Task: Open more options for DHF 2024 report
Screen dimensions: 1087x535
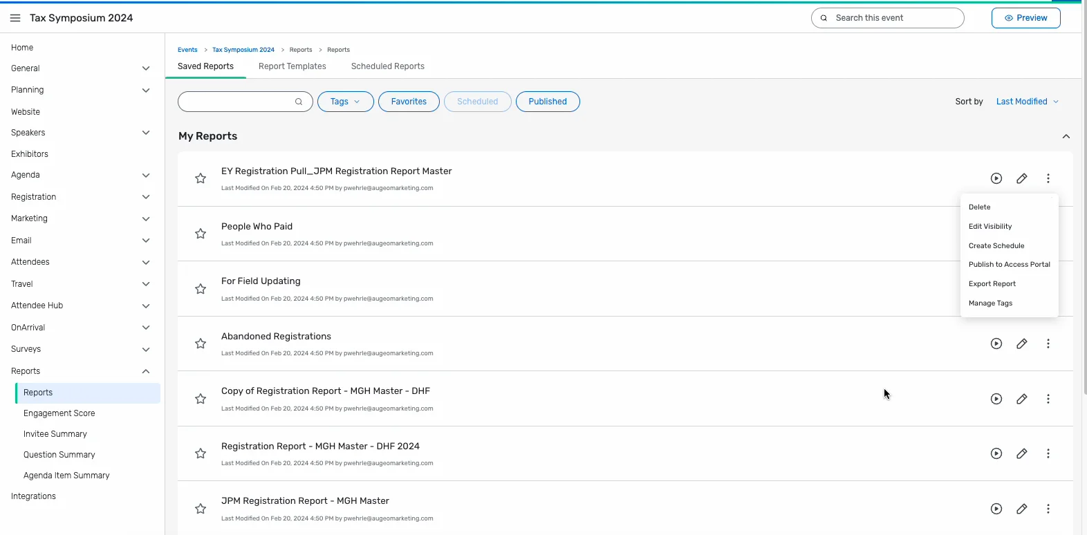Action: pos(1048,453)
